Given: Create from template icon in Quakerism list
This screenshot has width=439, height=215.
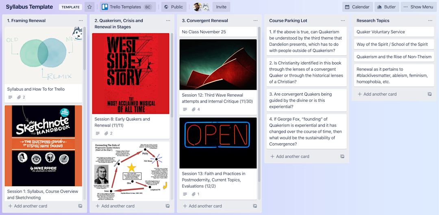Looking at the screenshot, I should pyautogui.click(x=167, y=206).
